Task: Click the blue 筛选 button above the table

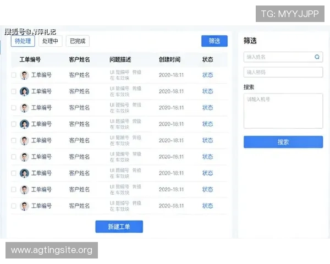Action: pos(215,41)
